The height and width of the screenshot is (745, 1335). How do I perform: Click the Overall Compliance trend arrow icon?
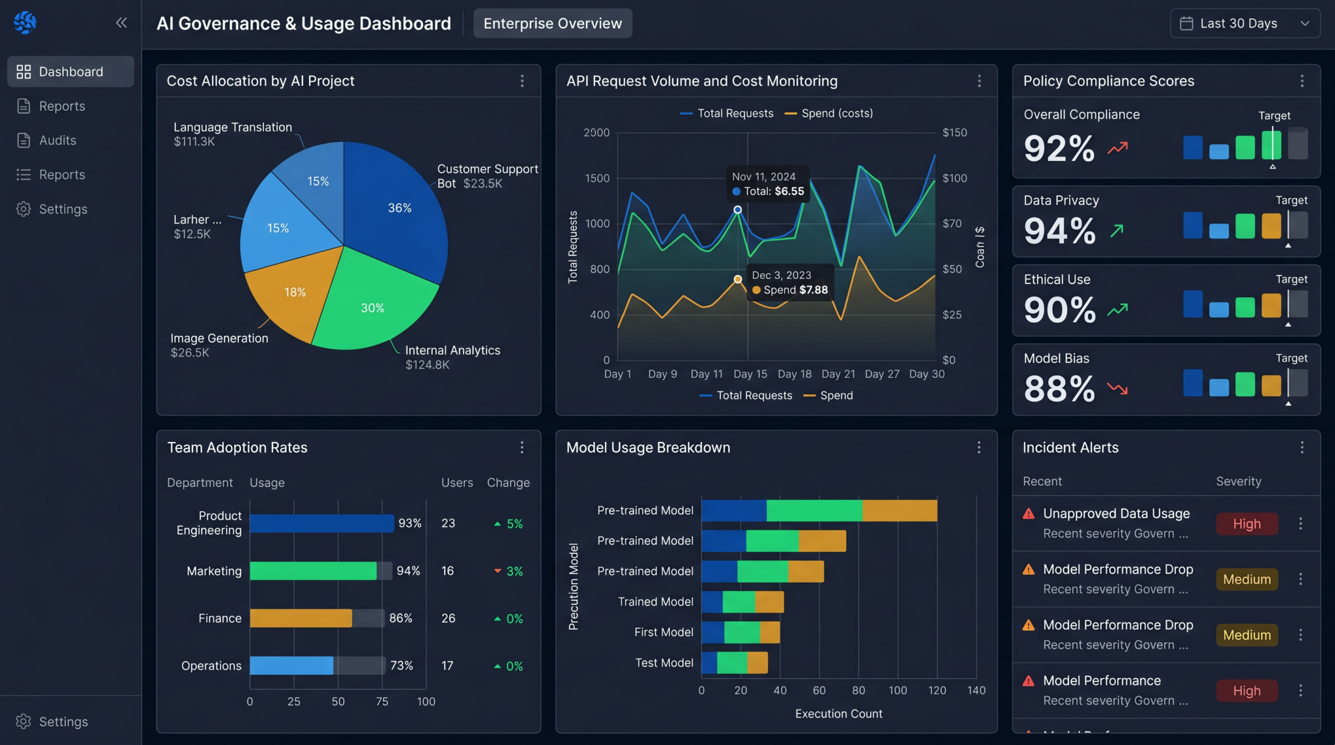coord(1117,148)
